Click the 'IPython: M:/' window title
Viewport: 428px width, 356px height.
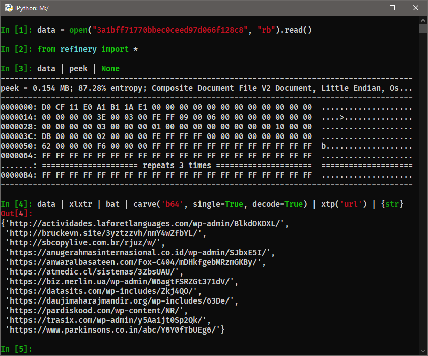coord(32,8)
